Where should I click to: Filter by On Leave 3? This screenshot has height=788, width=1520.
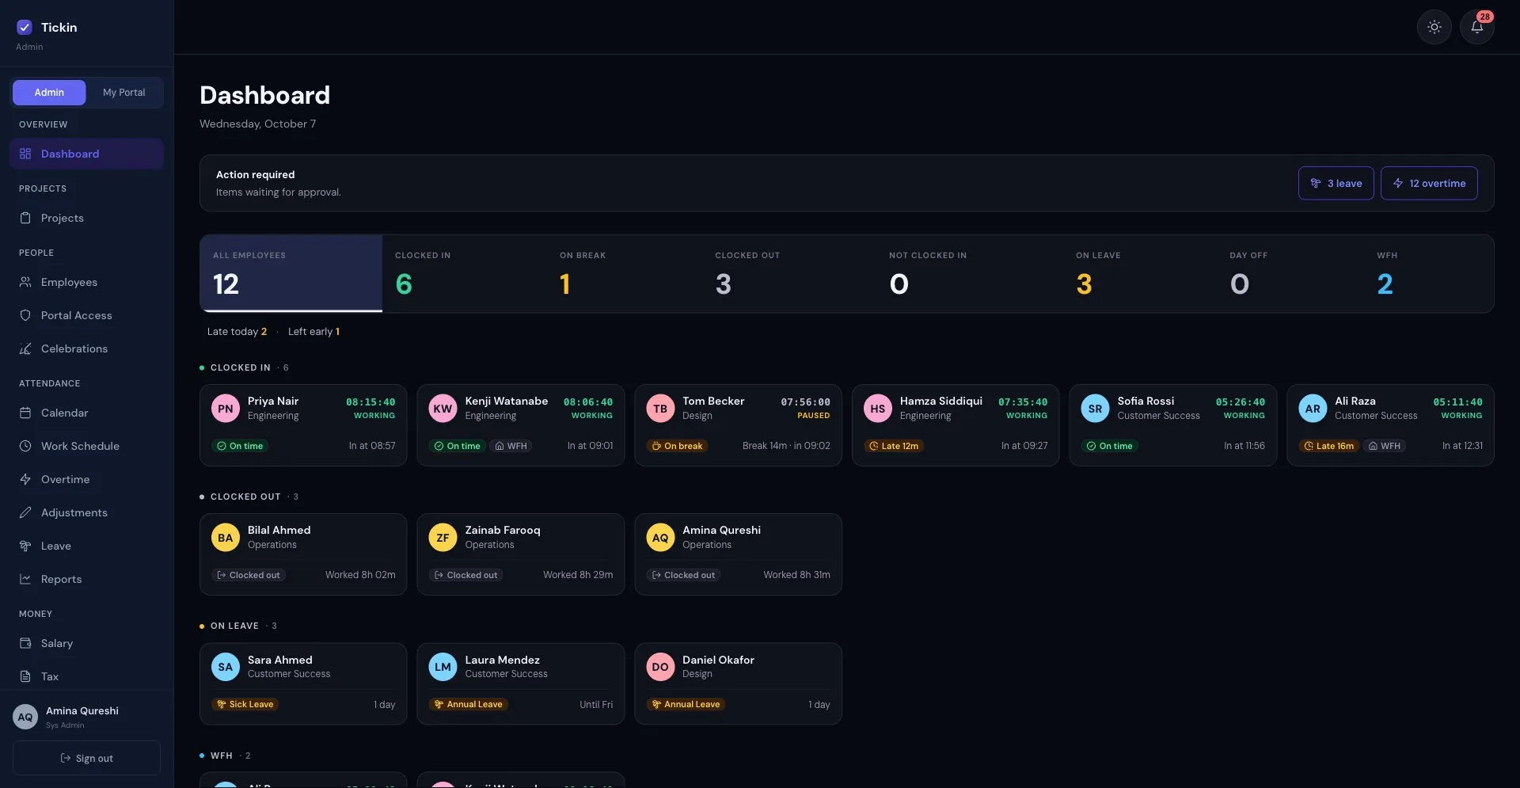pos(1139,273)
